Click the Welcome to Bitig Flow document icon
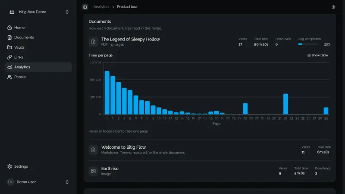The height and width of the screenshot is (194, 345). [93, 150]
